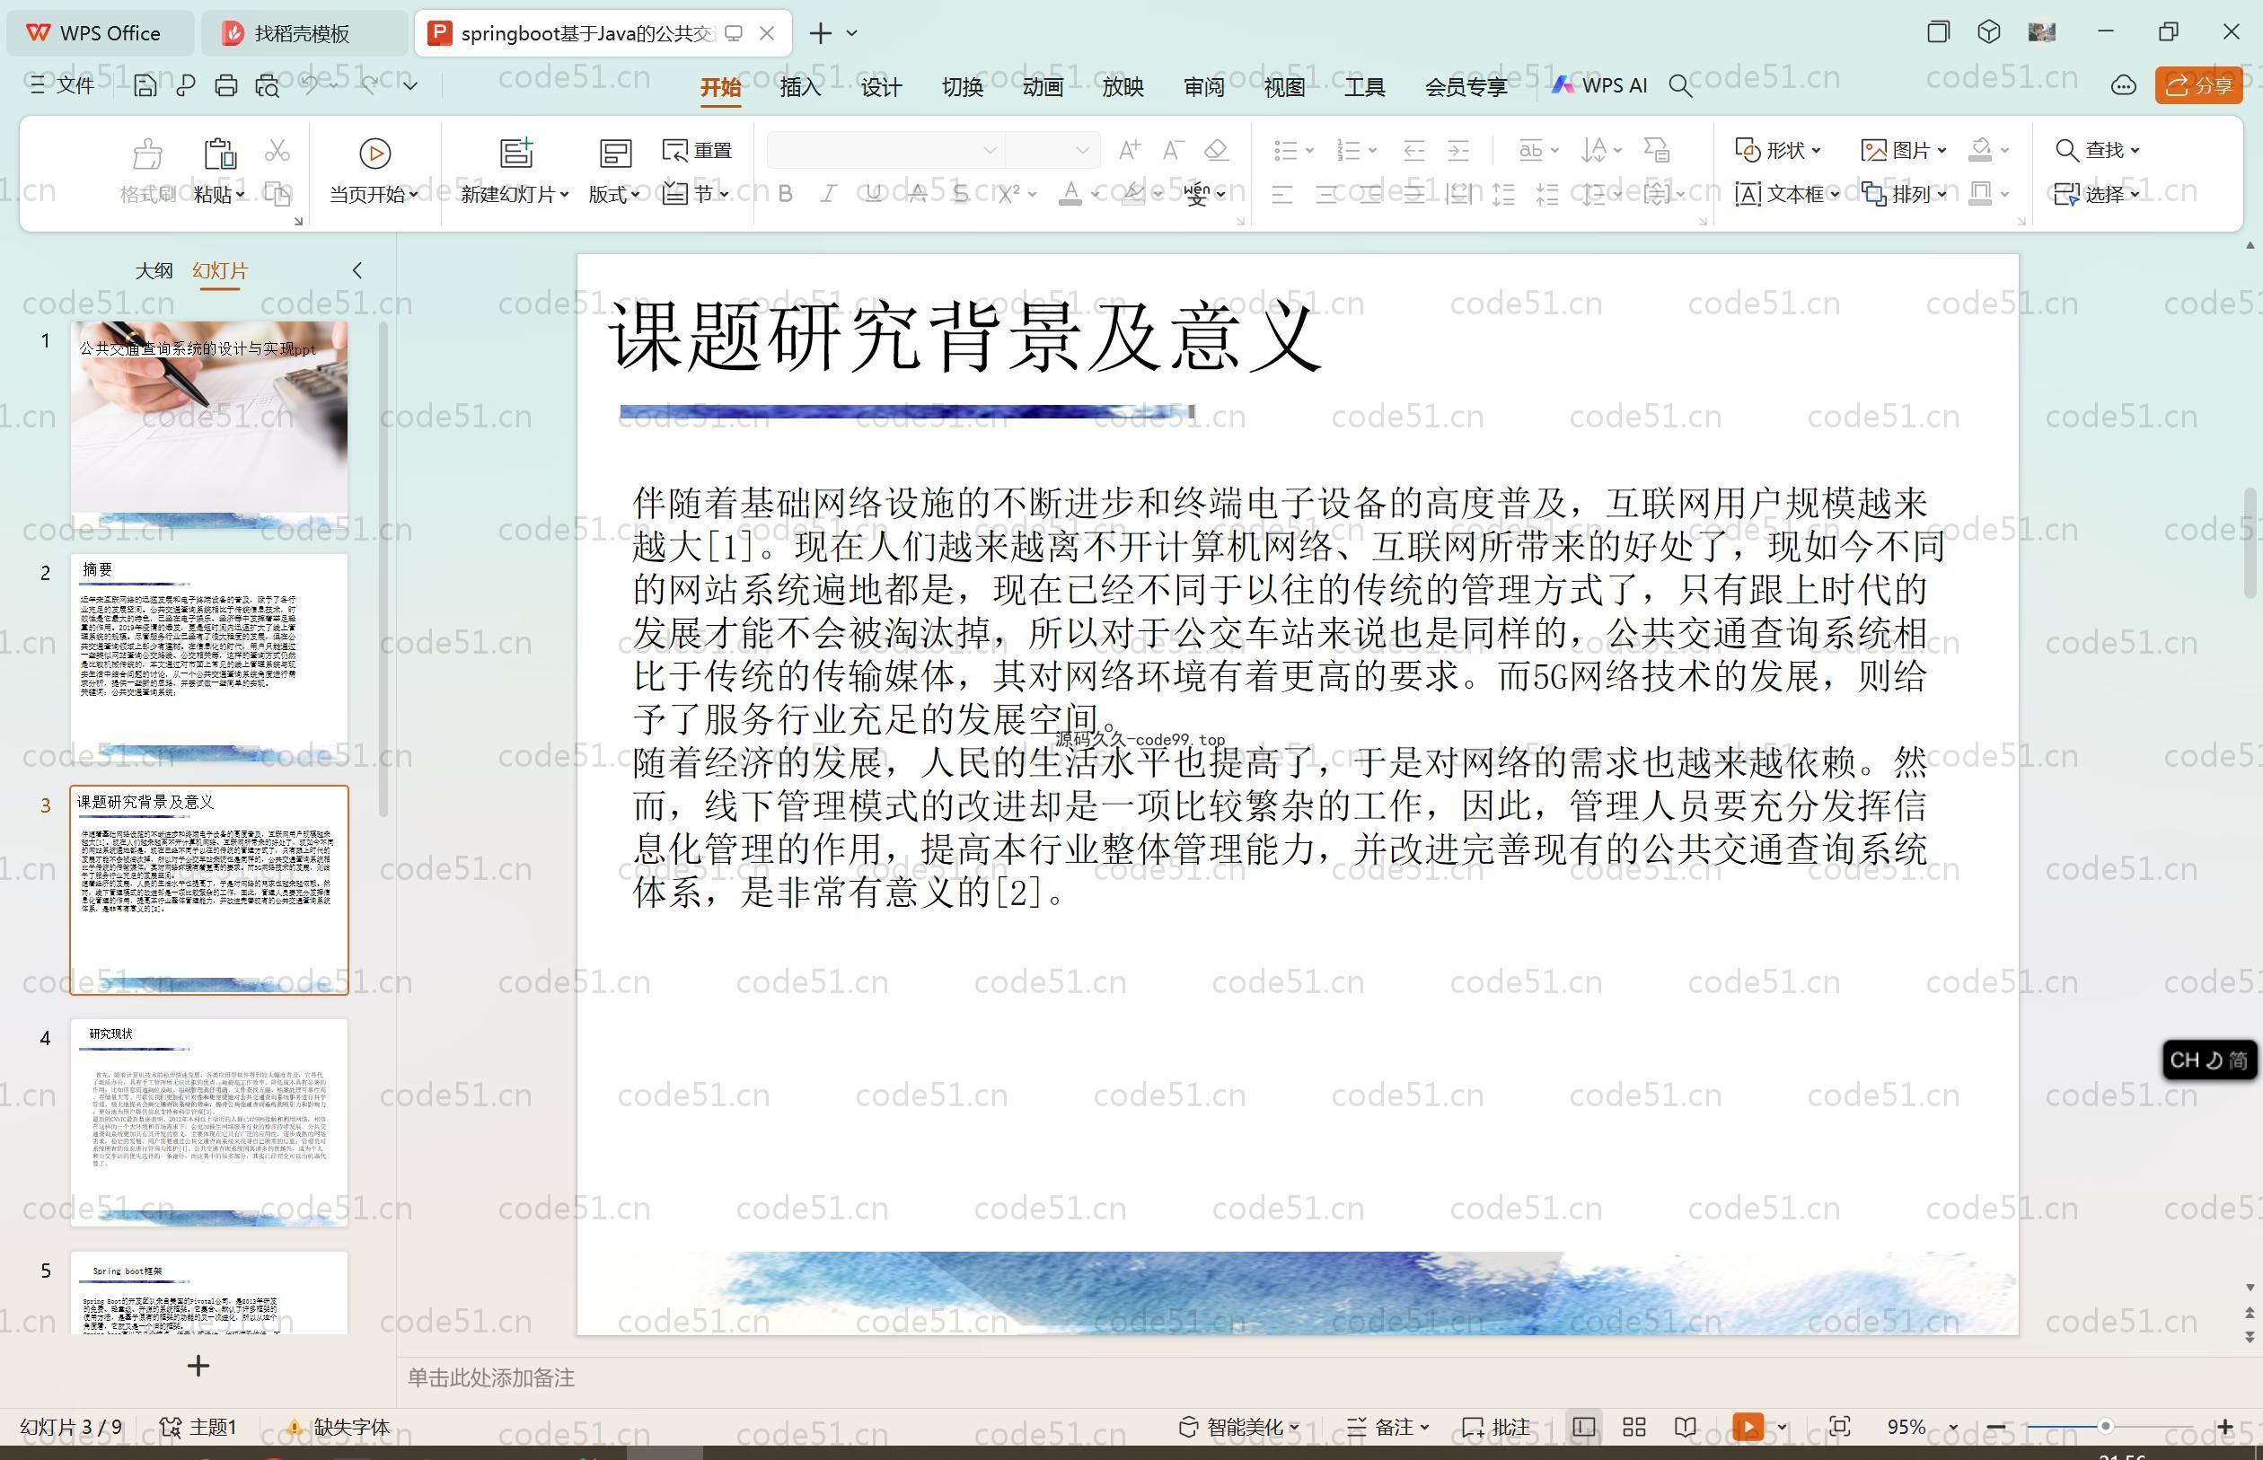Viewport: 2263px width, 1460px height.
Task: Toggle center text alignment
Action: pyautogui.click(x=1326, y=194)
